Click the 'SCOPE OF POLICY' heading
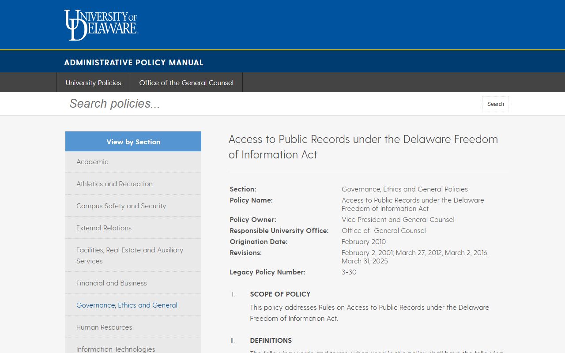The width and height of the screenshot is (565, 353). pyautogui.click(x=280, y=294)
